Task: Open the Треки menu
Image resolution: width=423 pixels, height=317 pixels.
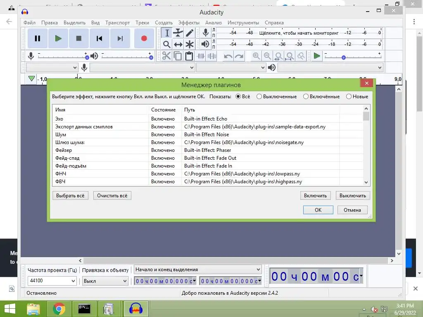Action: [x=142, y=23]
